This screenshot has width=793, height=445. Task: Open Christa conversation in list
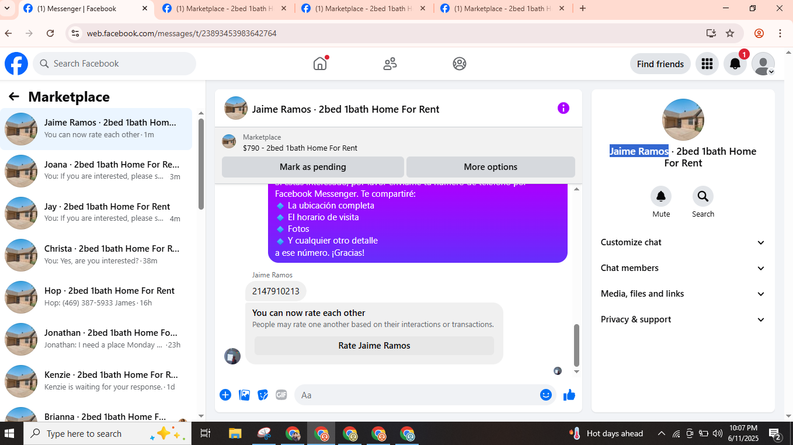click(96, 255)
